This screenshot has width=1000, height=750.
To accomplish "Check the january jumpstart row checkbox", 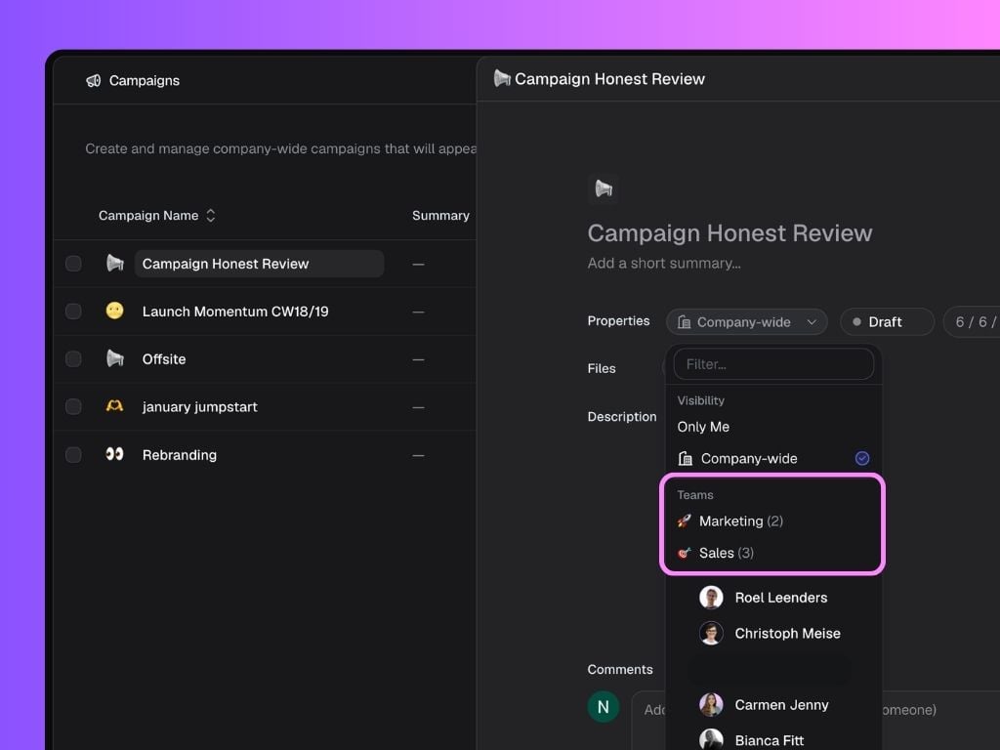I will point(73,407).
